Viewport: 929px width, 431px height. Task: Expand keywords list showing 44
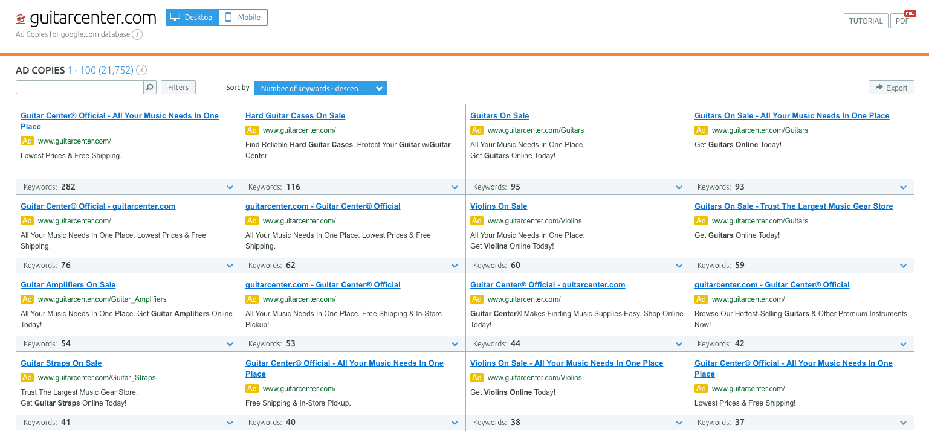679,344
